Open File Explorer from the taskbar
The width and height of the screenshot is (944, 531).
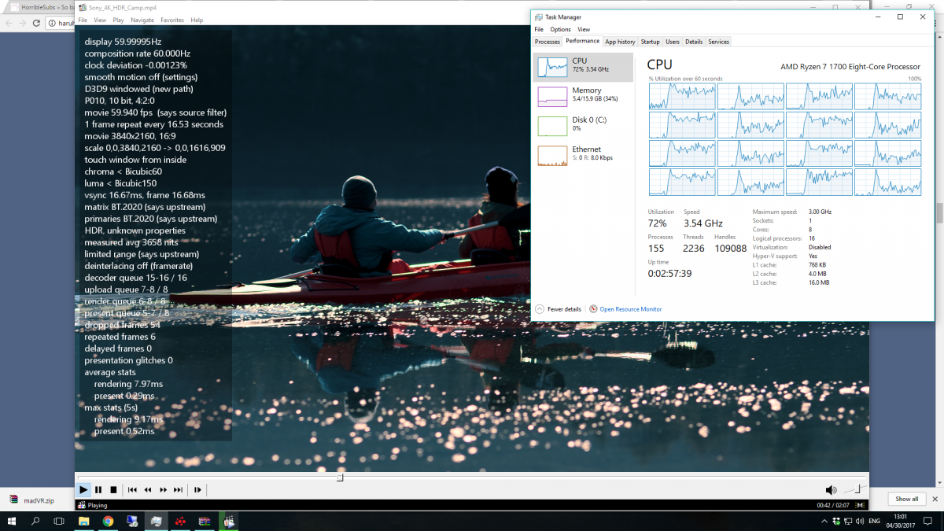click(84, 521)
